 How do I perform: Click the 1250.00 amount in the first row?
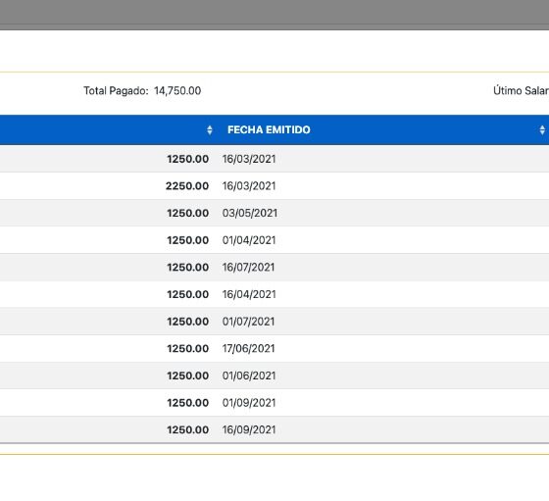(x=187, y=159)
